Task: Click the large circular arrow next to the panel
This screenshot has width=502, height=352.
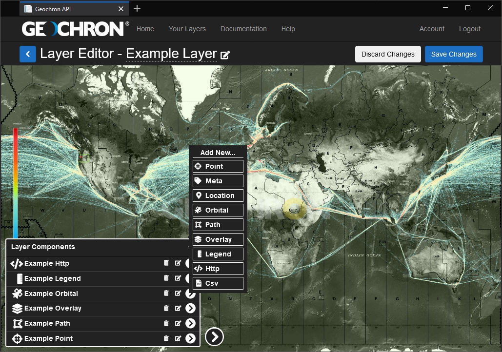Action: (x=214, y=336)
